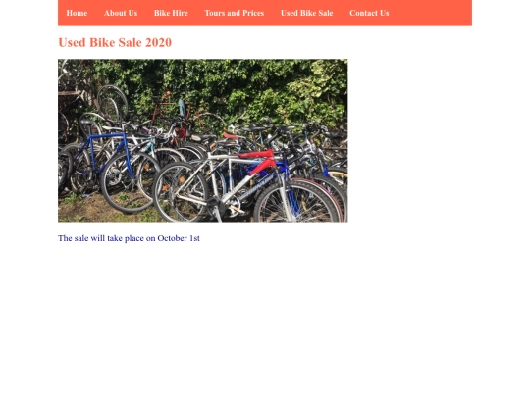530x397 pixels.
Task: Click the blue bike's front wheel
Action: click(131, 182)
